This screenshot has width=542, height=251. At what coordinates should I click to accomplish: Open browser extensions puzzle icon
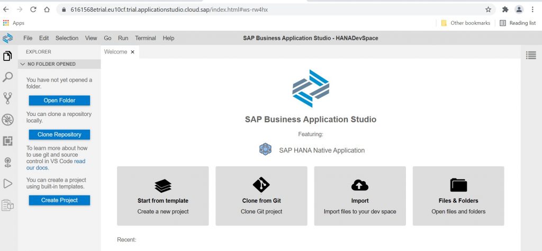pos(505,10)
